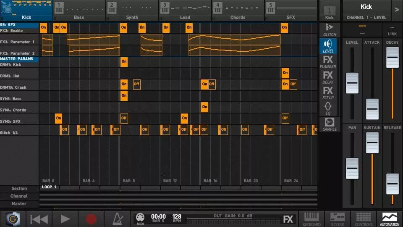
Task: Open the Score view
Action: [x=338, y=219]
